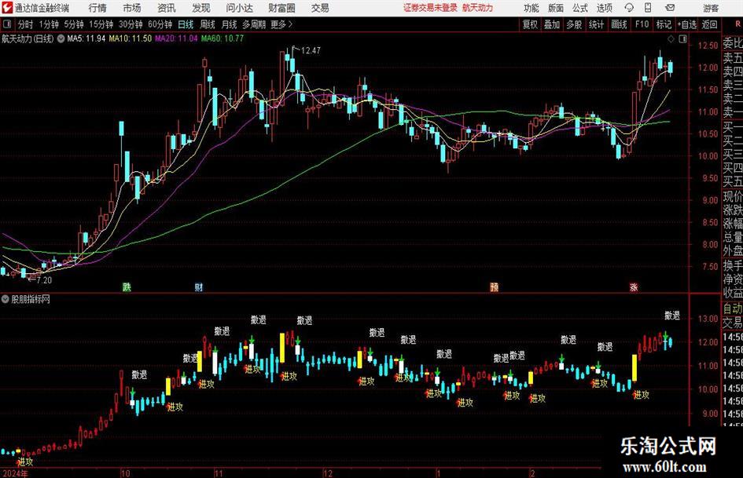Open the 多周期 multi-period view

pos(253,24)
